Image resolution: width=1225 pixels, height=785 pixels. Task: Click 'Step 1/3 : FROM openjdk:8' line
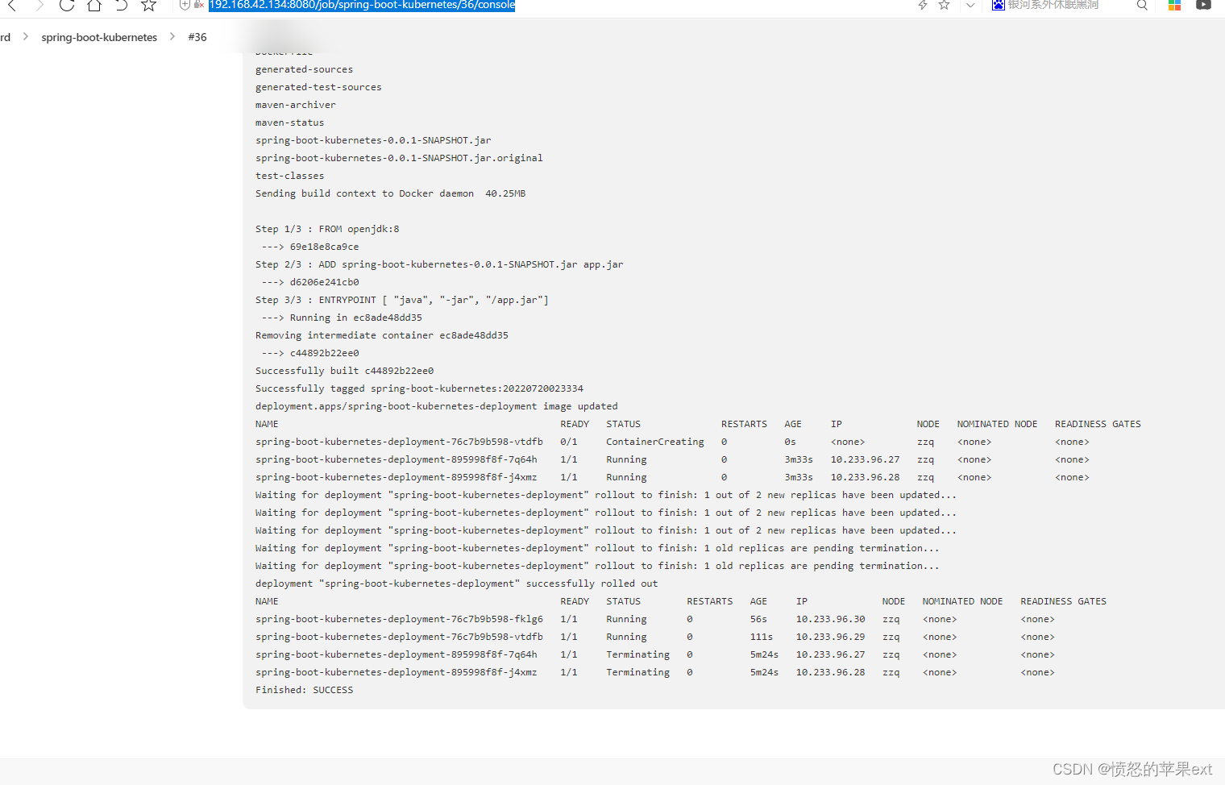[327, 229]
